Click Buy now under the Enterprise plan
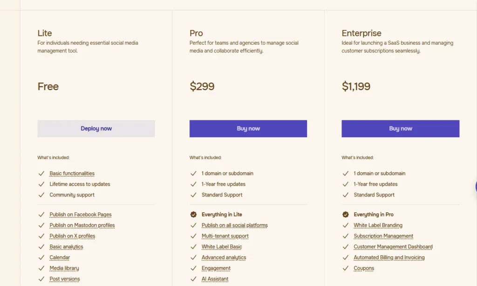This screenshot has width=477, height=286. coord(400,128)
